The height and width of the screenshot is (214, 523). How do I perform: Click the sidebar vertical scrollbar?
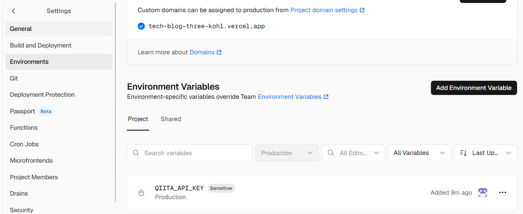pyautogui.click(x=115, y=102)
